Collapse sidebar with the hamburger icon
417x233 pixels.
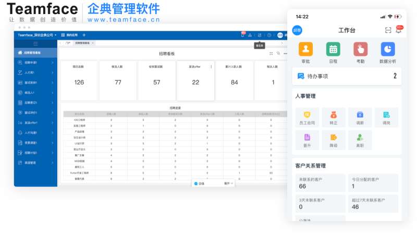coord(35,44)
